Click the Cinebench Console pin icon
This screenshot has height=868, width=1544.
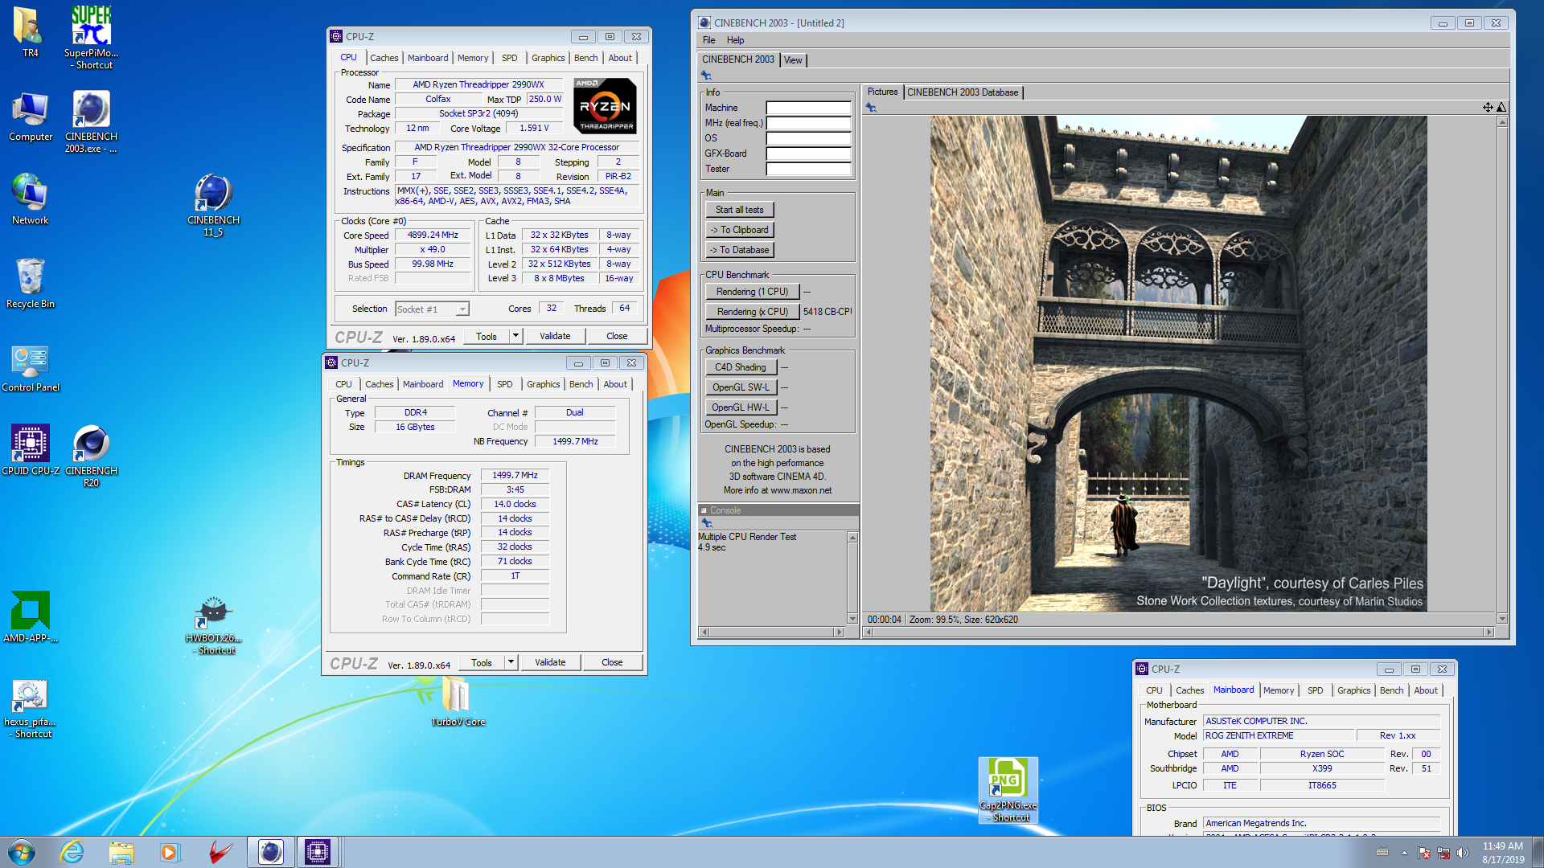[x=707, y=523]
